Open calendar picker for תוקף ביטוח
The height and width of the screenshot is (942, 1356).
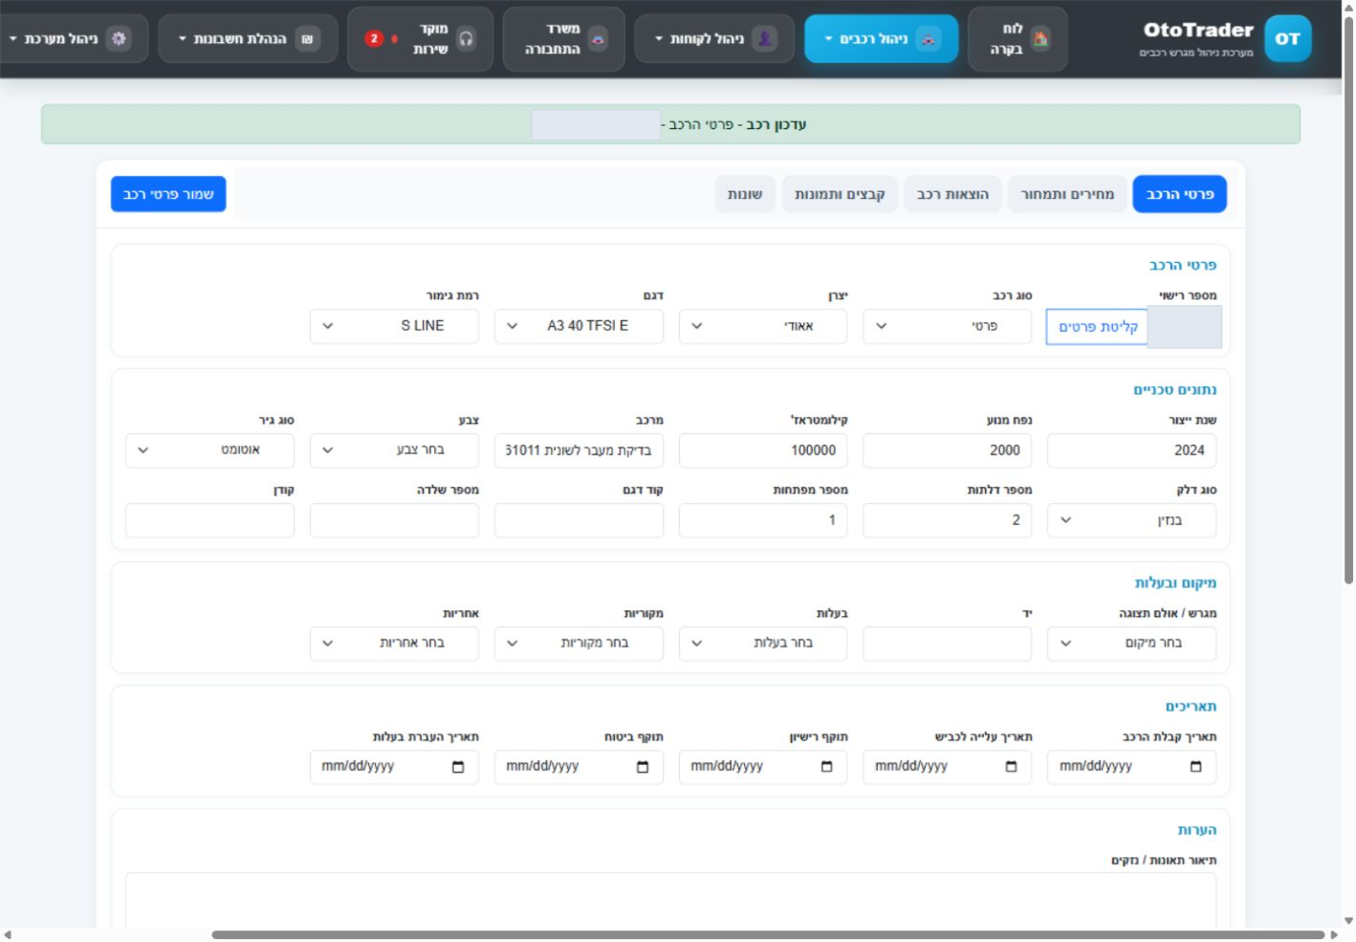coord(643,767)
